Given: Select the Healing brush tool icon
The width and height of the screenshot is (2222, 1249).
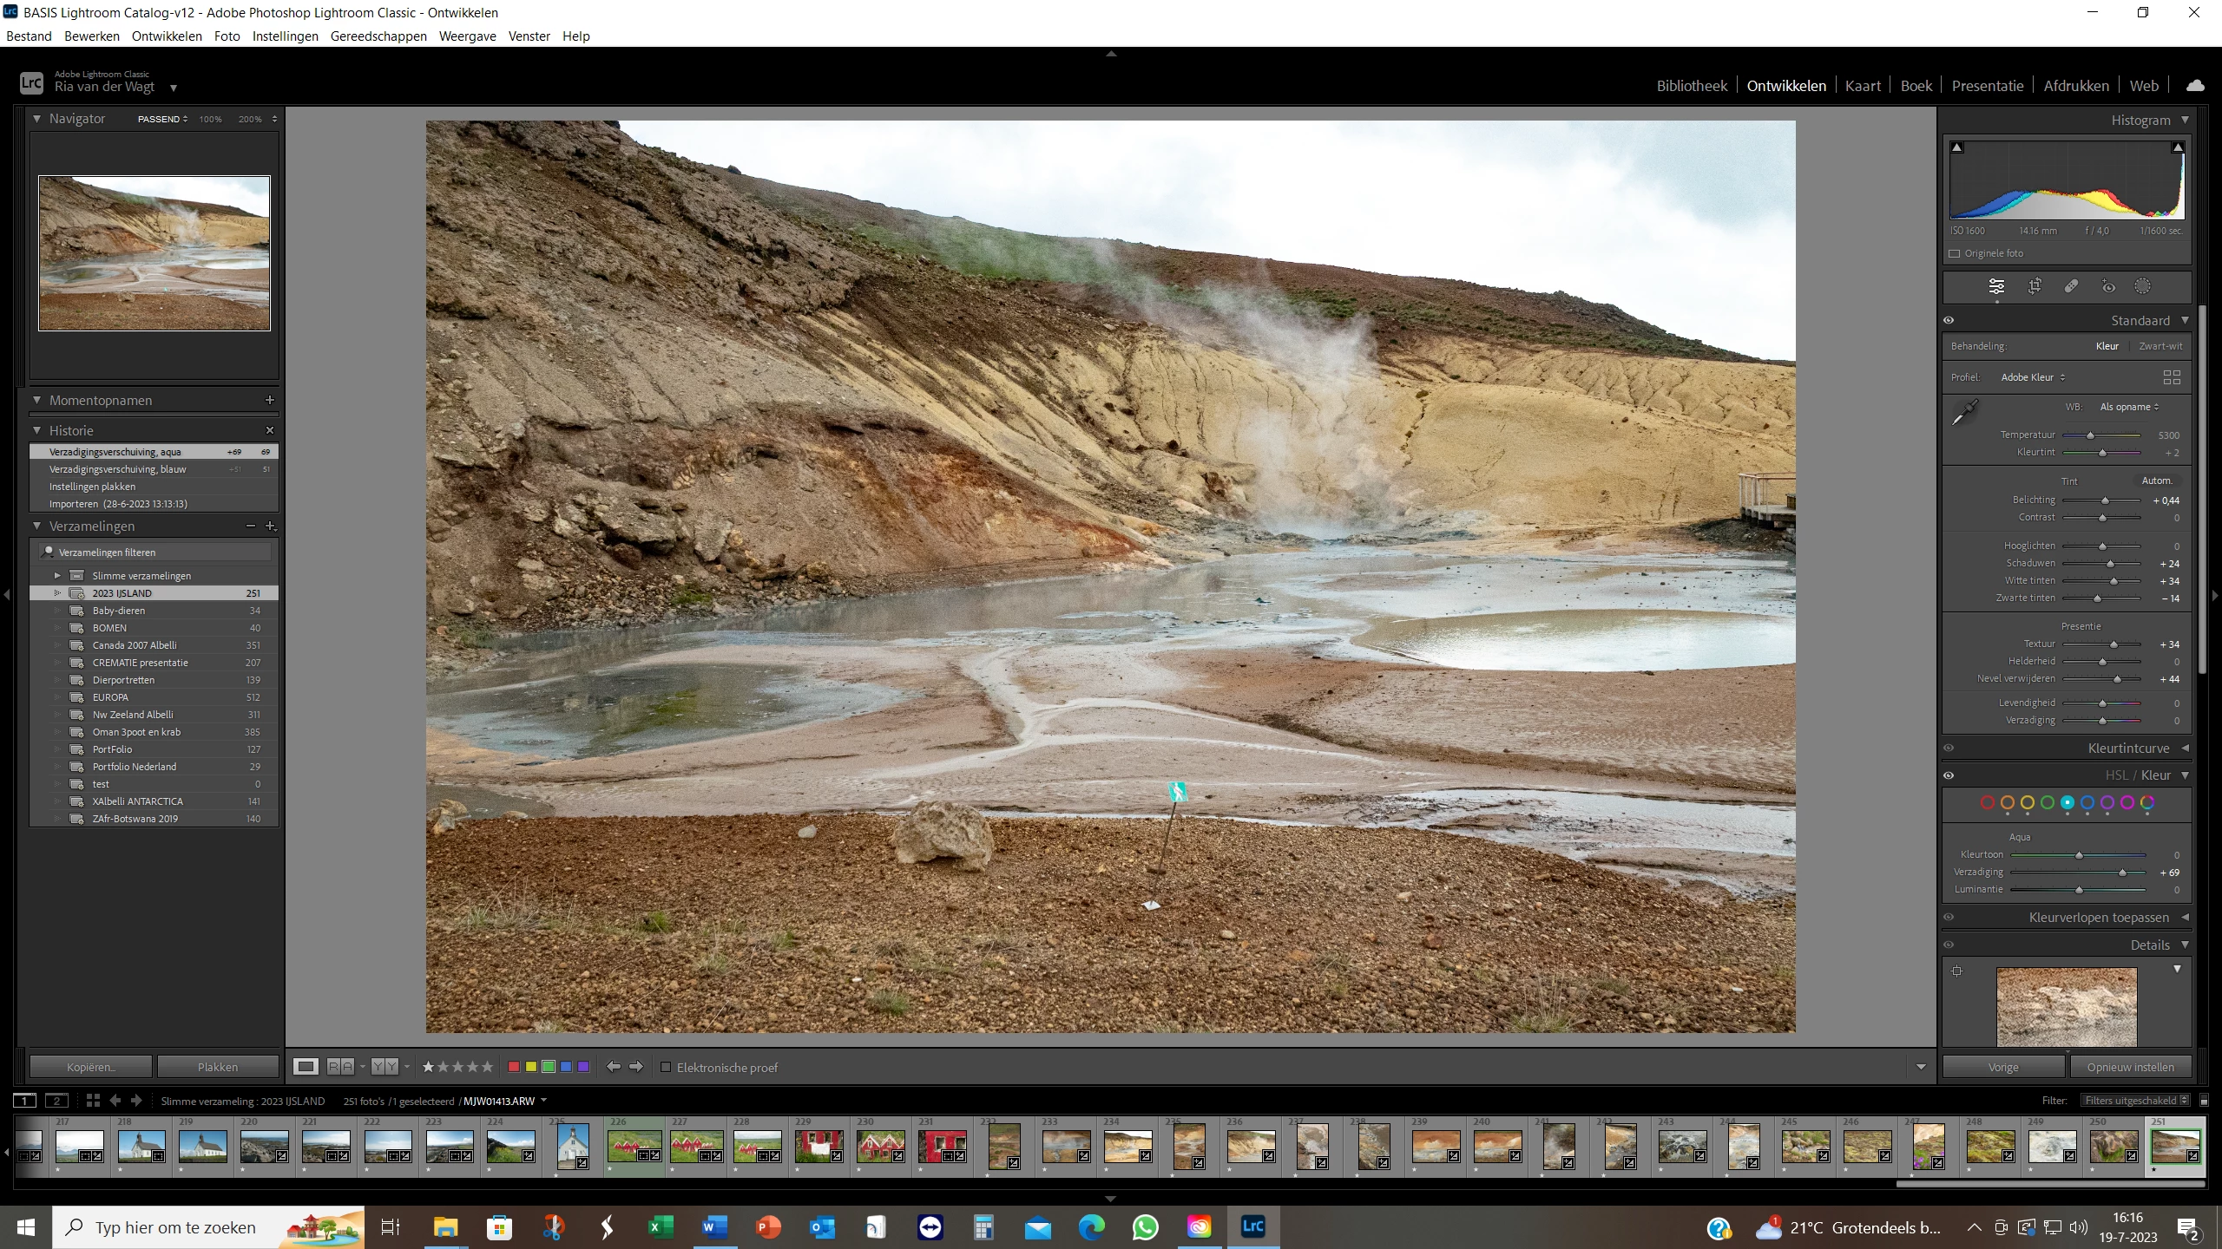Looking at the screenshot, I should point(2071,286).
